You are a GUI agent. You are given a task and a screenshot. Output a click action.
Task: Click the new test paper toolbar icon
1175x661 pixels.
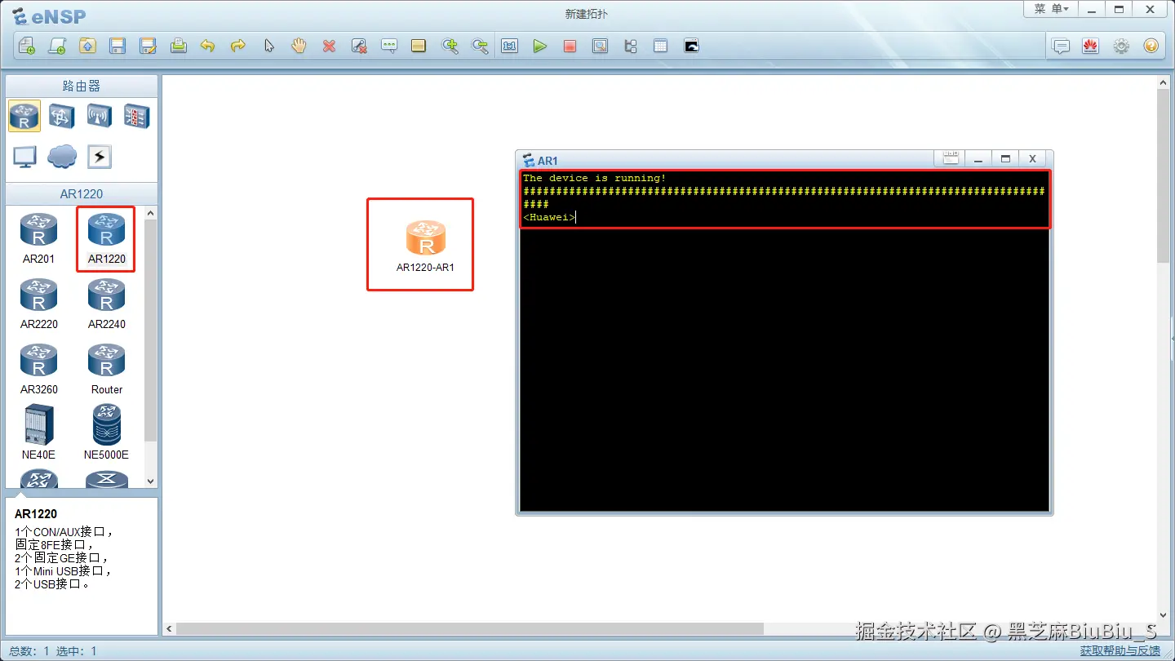[x=57, y=47]
